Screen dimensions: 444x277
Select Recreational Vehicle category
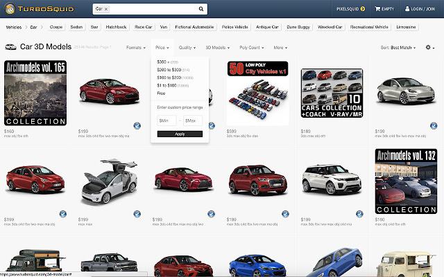click(369, 27)
